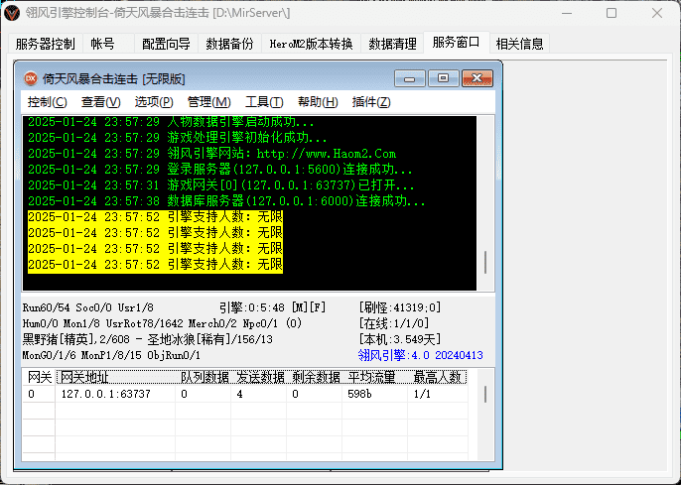
Task: Click the 人物数据引擎启动成功 log line
Action: coord(171,122)
